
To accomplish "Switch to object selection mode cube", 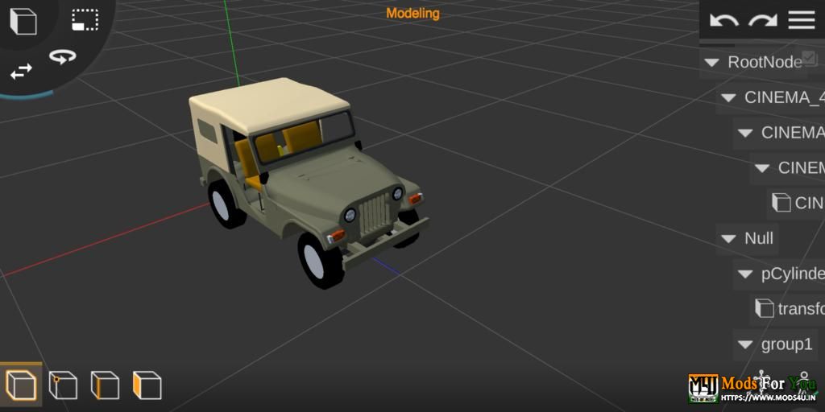I will click(x=21, y=385).
